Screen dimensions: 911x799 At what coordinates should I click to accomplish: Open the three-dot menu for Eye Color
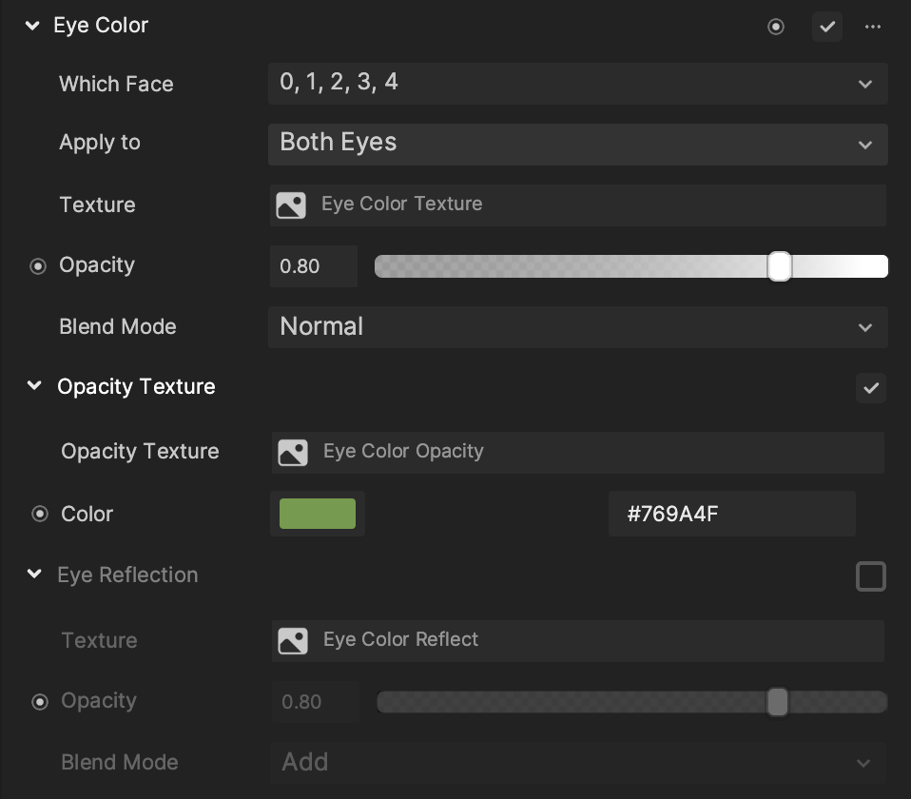coord(873,27)
